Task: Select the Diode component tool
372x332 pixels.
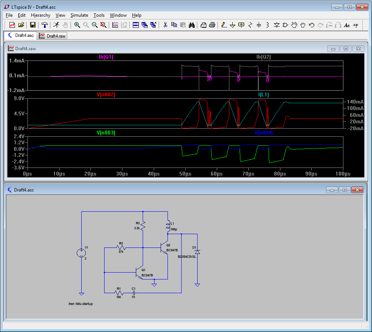Action: [x=277, y=25]
